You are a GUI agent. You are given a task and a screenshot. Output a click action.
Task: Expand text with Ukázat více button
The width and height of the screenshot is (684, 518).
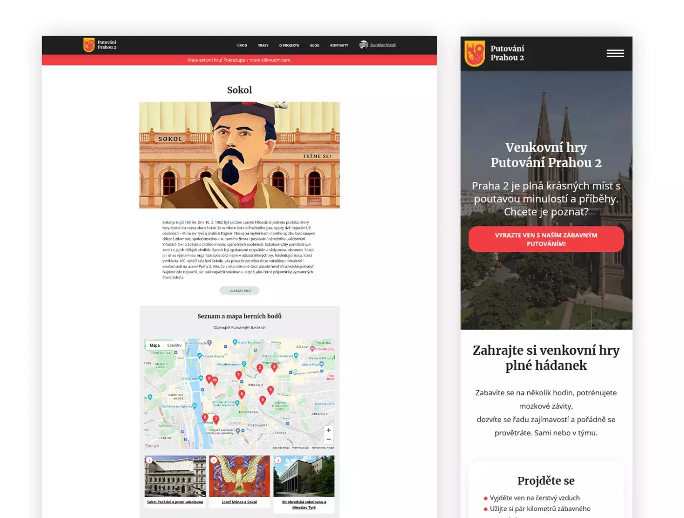click(239, 291)
